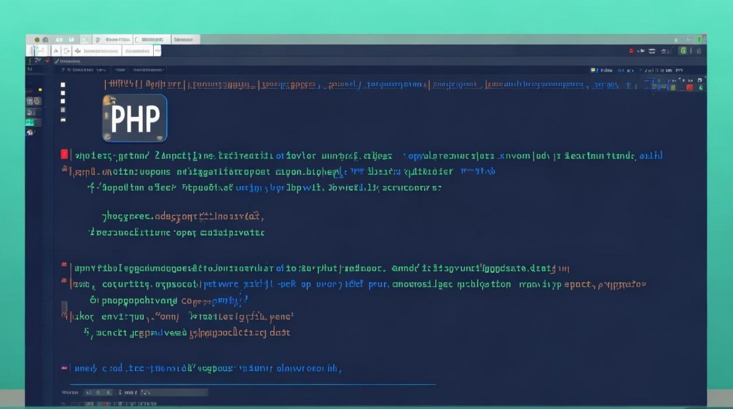The width and height of the screenshot is (733, 409).
Task: Select the rightmost tab in the window title strip
Action: 186,39
